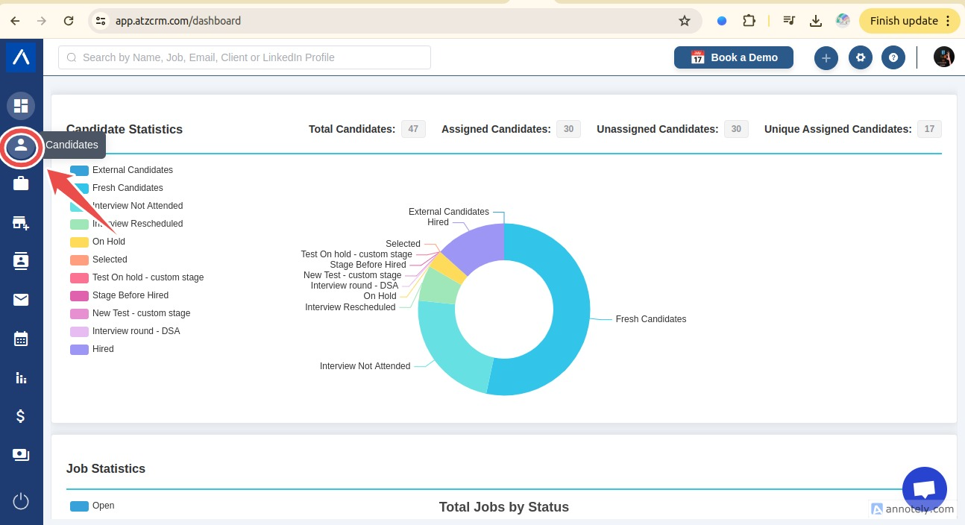Open the mail envelope icon in the sidebar
The width and height of the screenshot is (965, 525).
point(21,300)
